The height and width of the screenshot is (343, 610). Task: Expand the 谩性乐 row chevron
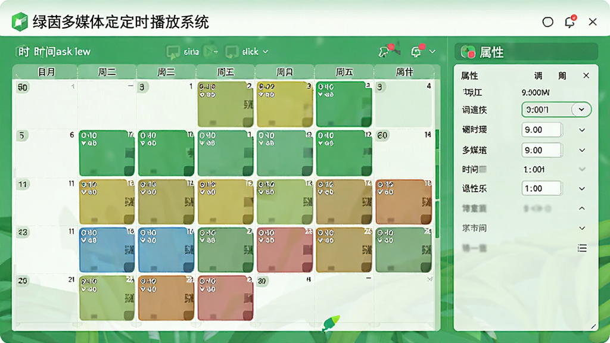tap(582, 189)
